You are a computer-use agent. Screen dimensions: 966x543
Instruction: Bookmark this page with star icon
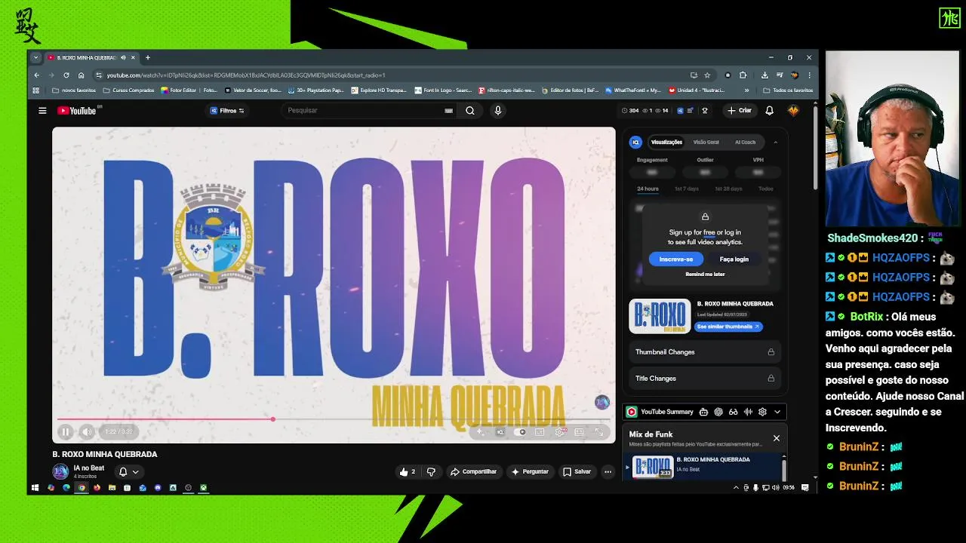[707, 75]
